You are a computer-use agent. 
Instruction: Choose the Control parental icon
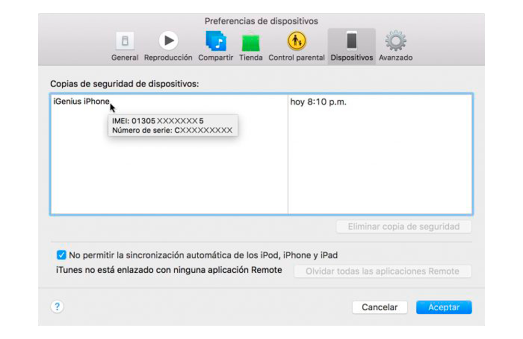(x=297, y=41)
